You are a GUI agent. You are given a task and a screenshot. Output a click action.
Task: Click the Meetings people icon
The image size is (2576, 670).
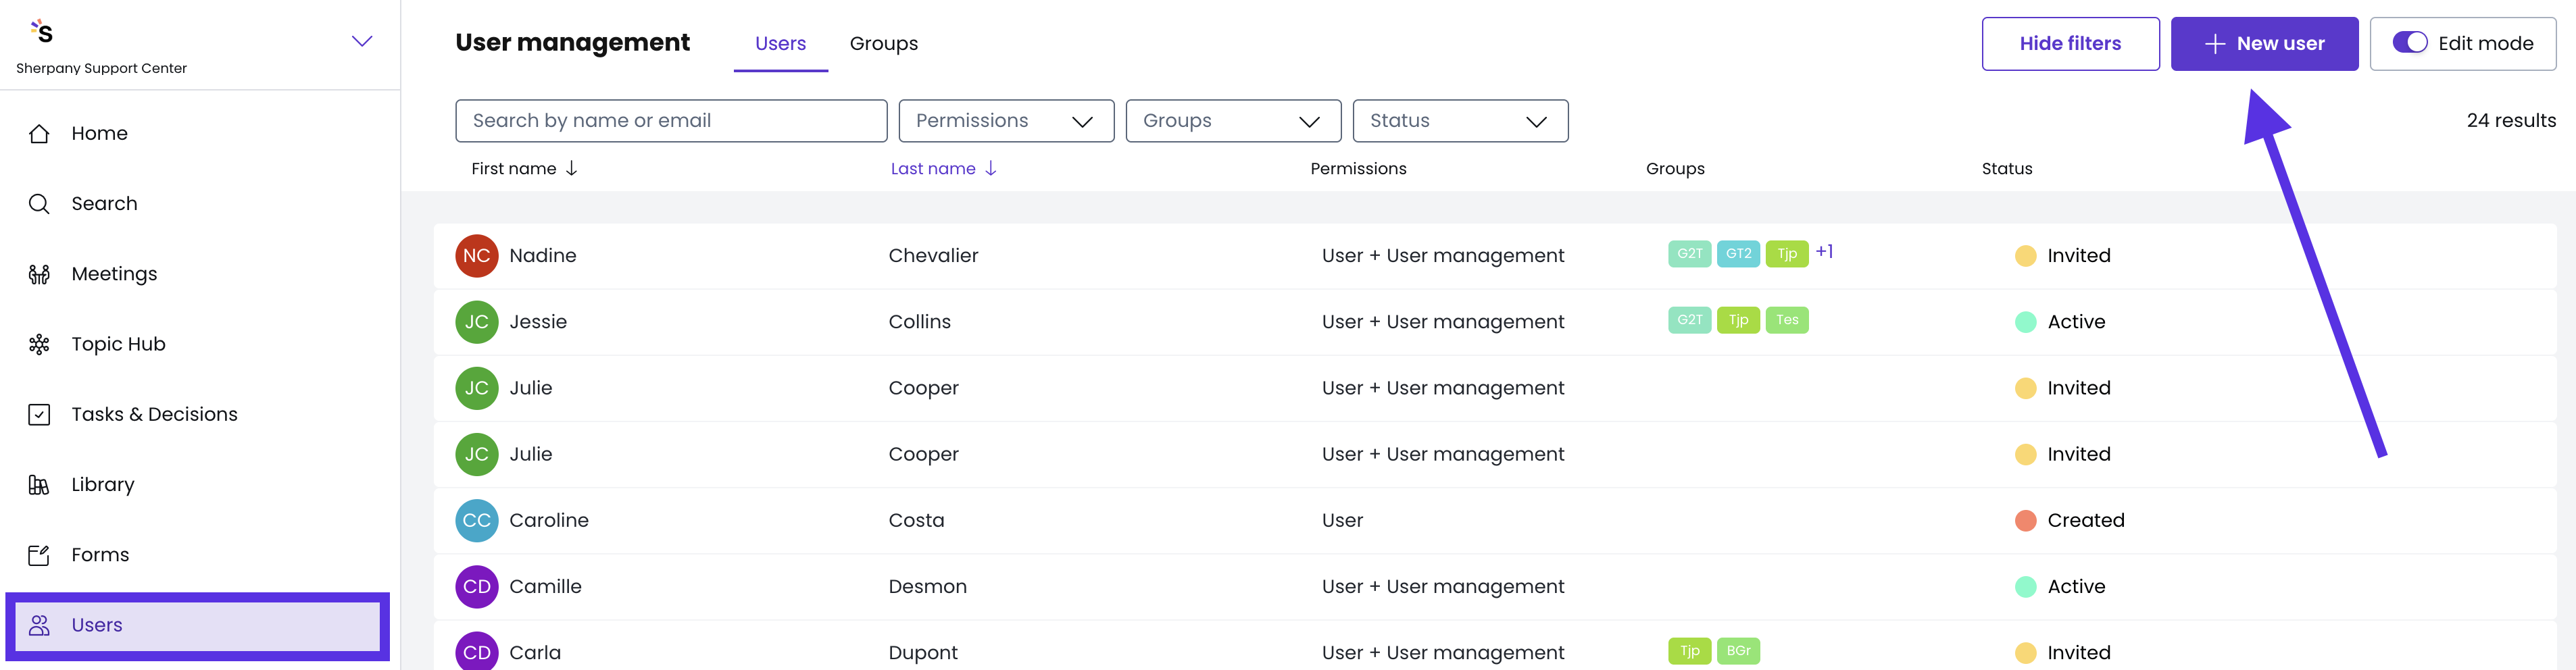[39, 274]
